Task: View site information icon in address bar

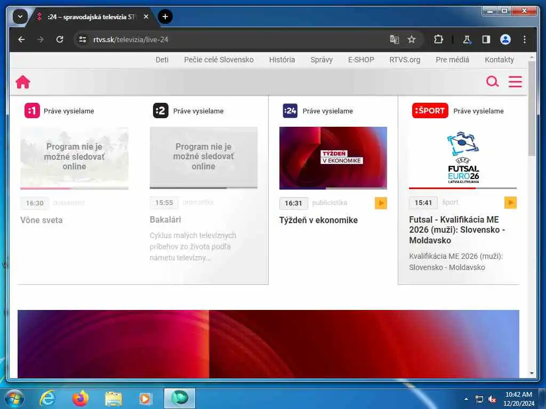Action: (x=83, y=39)
